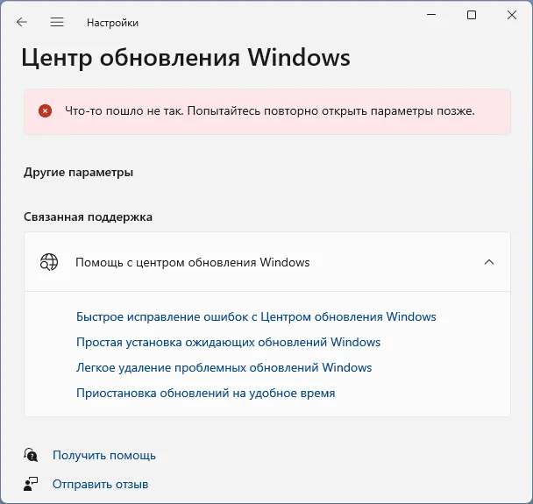533x504 pixels.
Task: Minimize the Настройки window
Action: (x=431, y=15)
